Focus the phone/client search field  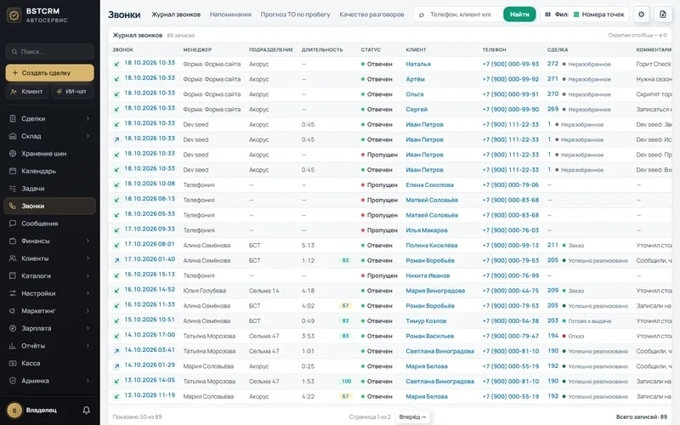pos(459,14)
